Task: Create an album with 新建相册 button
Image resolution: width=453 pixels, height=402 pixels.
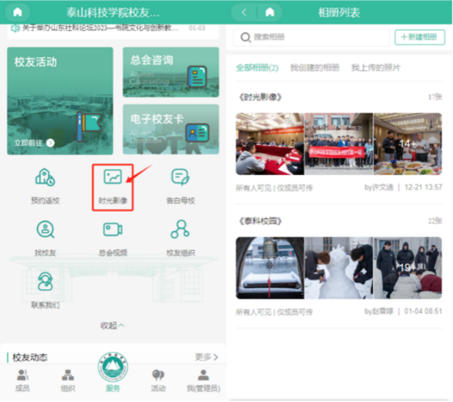Action: coord(419,37)
